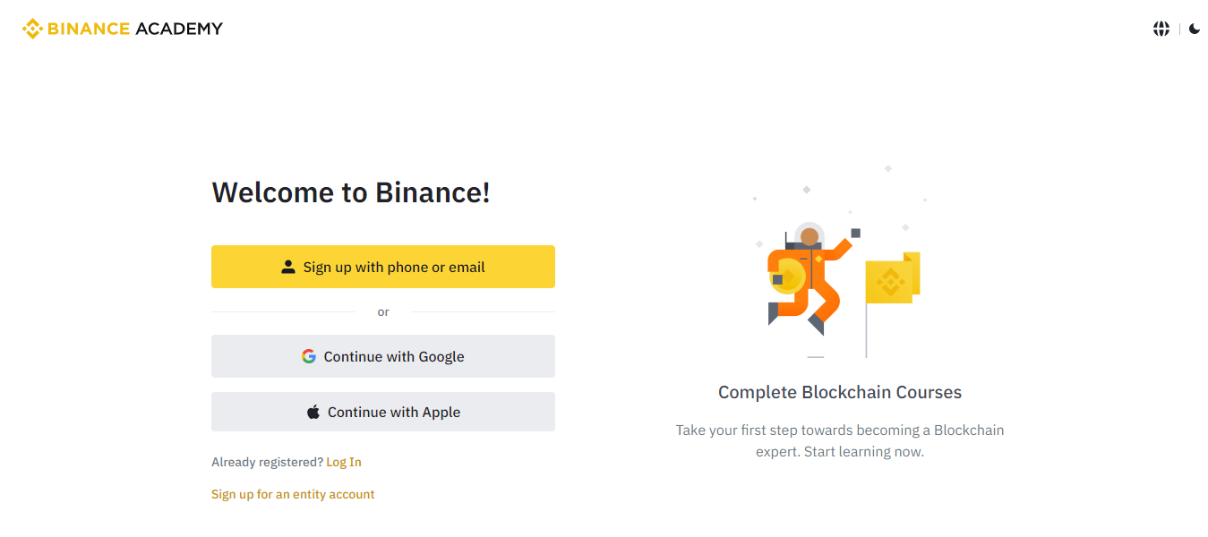
Task: Click the Welcome to Binance! heading
Action: pyautogui.click(x=351, y=192)
